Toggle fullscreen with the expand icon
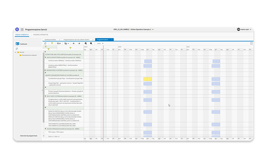267x168 pixels. coord(251,44)
